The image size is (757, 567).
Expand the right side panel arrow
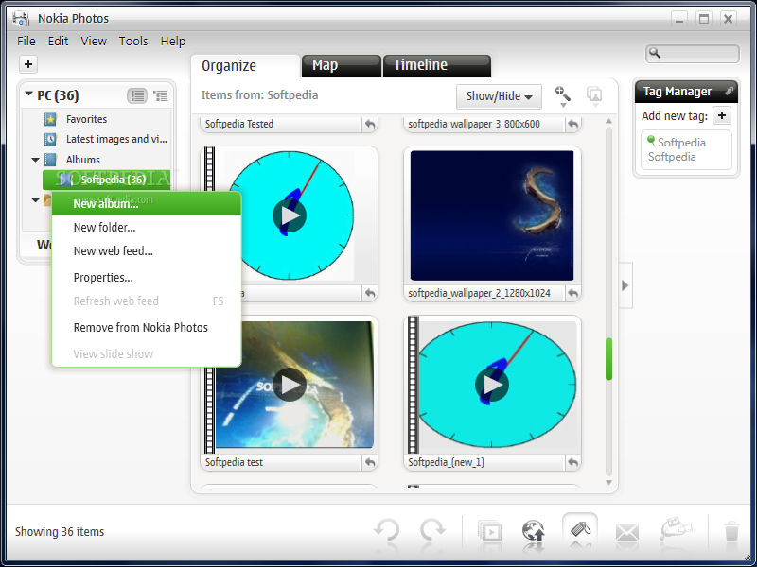(x=625, y=285)
